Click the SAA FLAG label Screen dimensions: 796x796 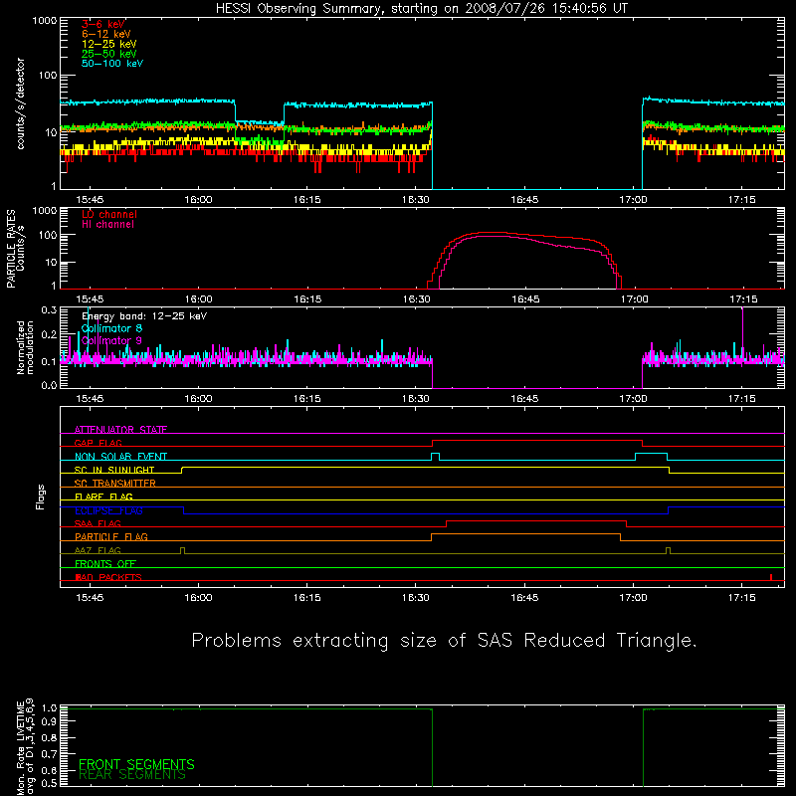[x=98, y=523]
